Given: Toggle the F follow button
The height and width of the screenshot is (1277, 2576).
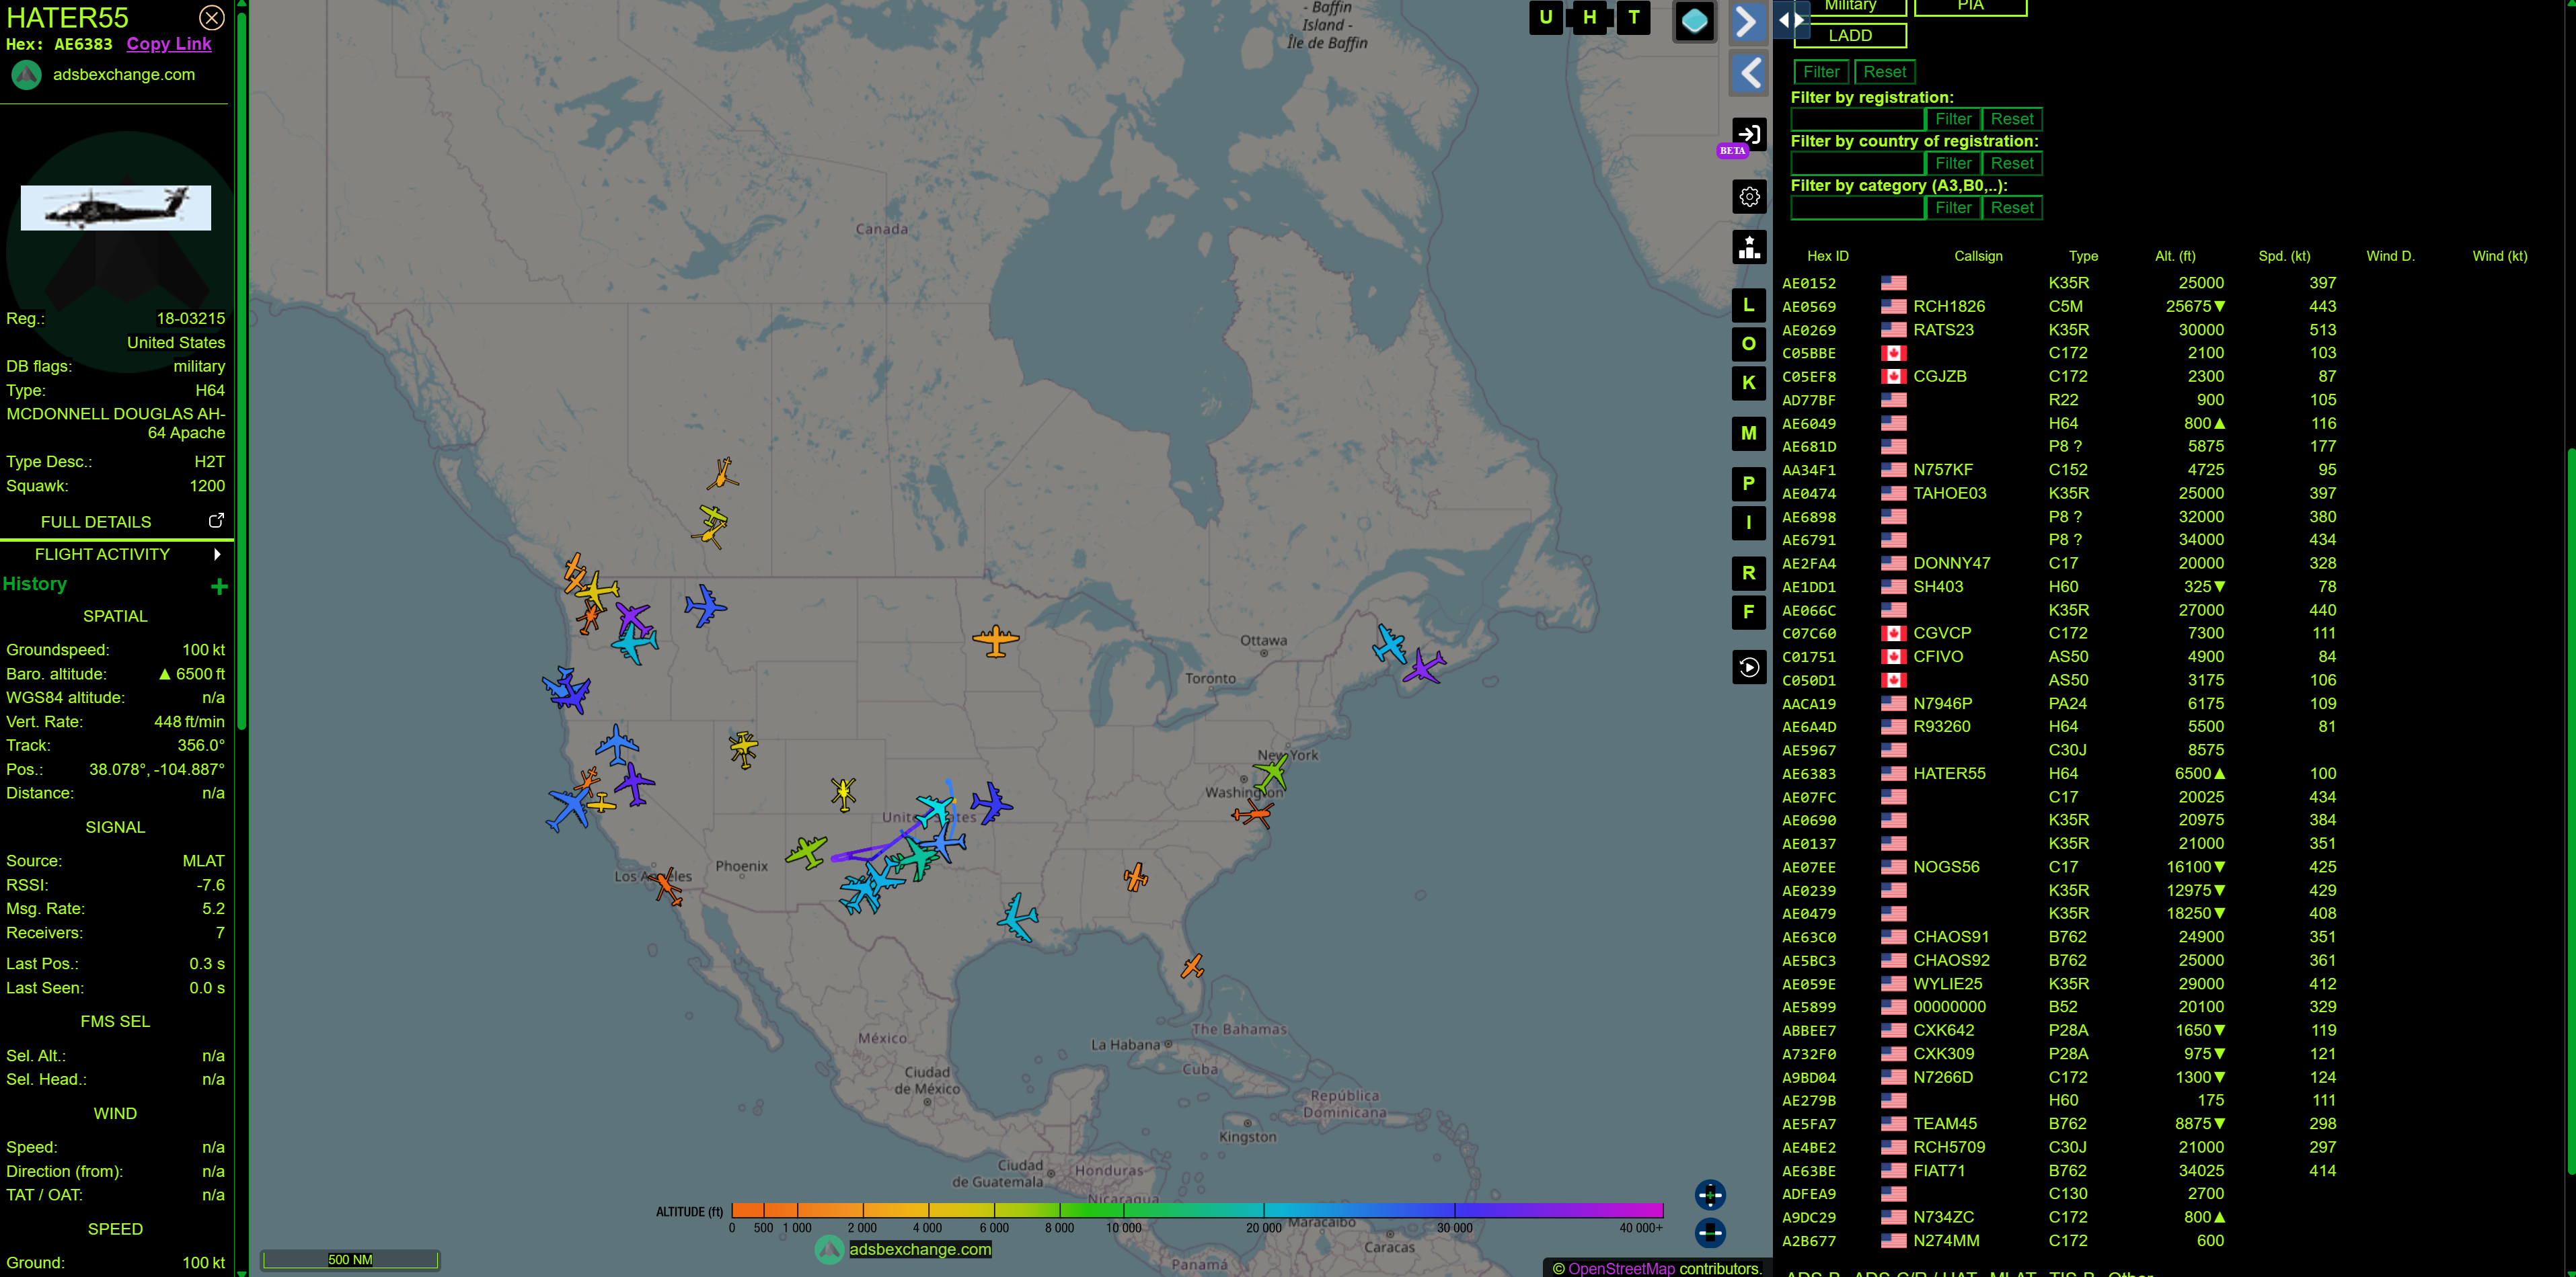Looking at the screenshot, I should [x=1749, y=612].
